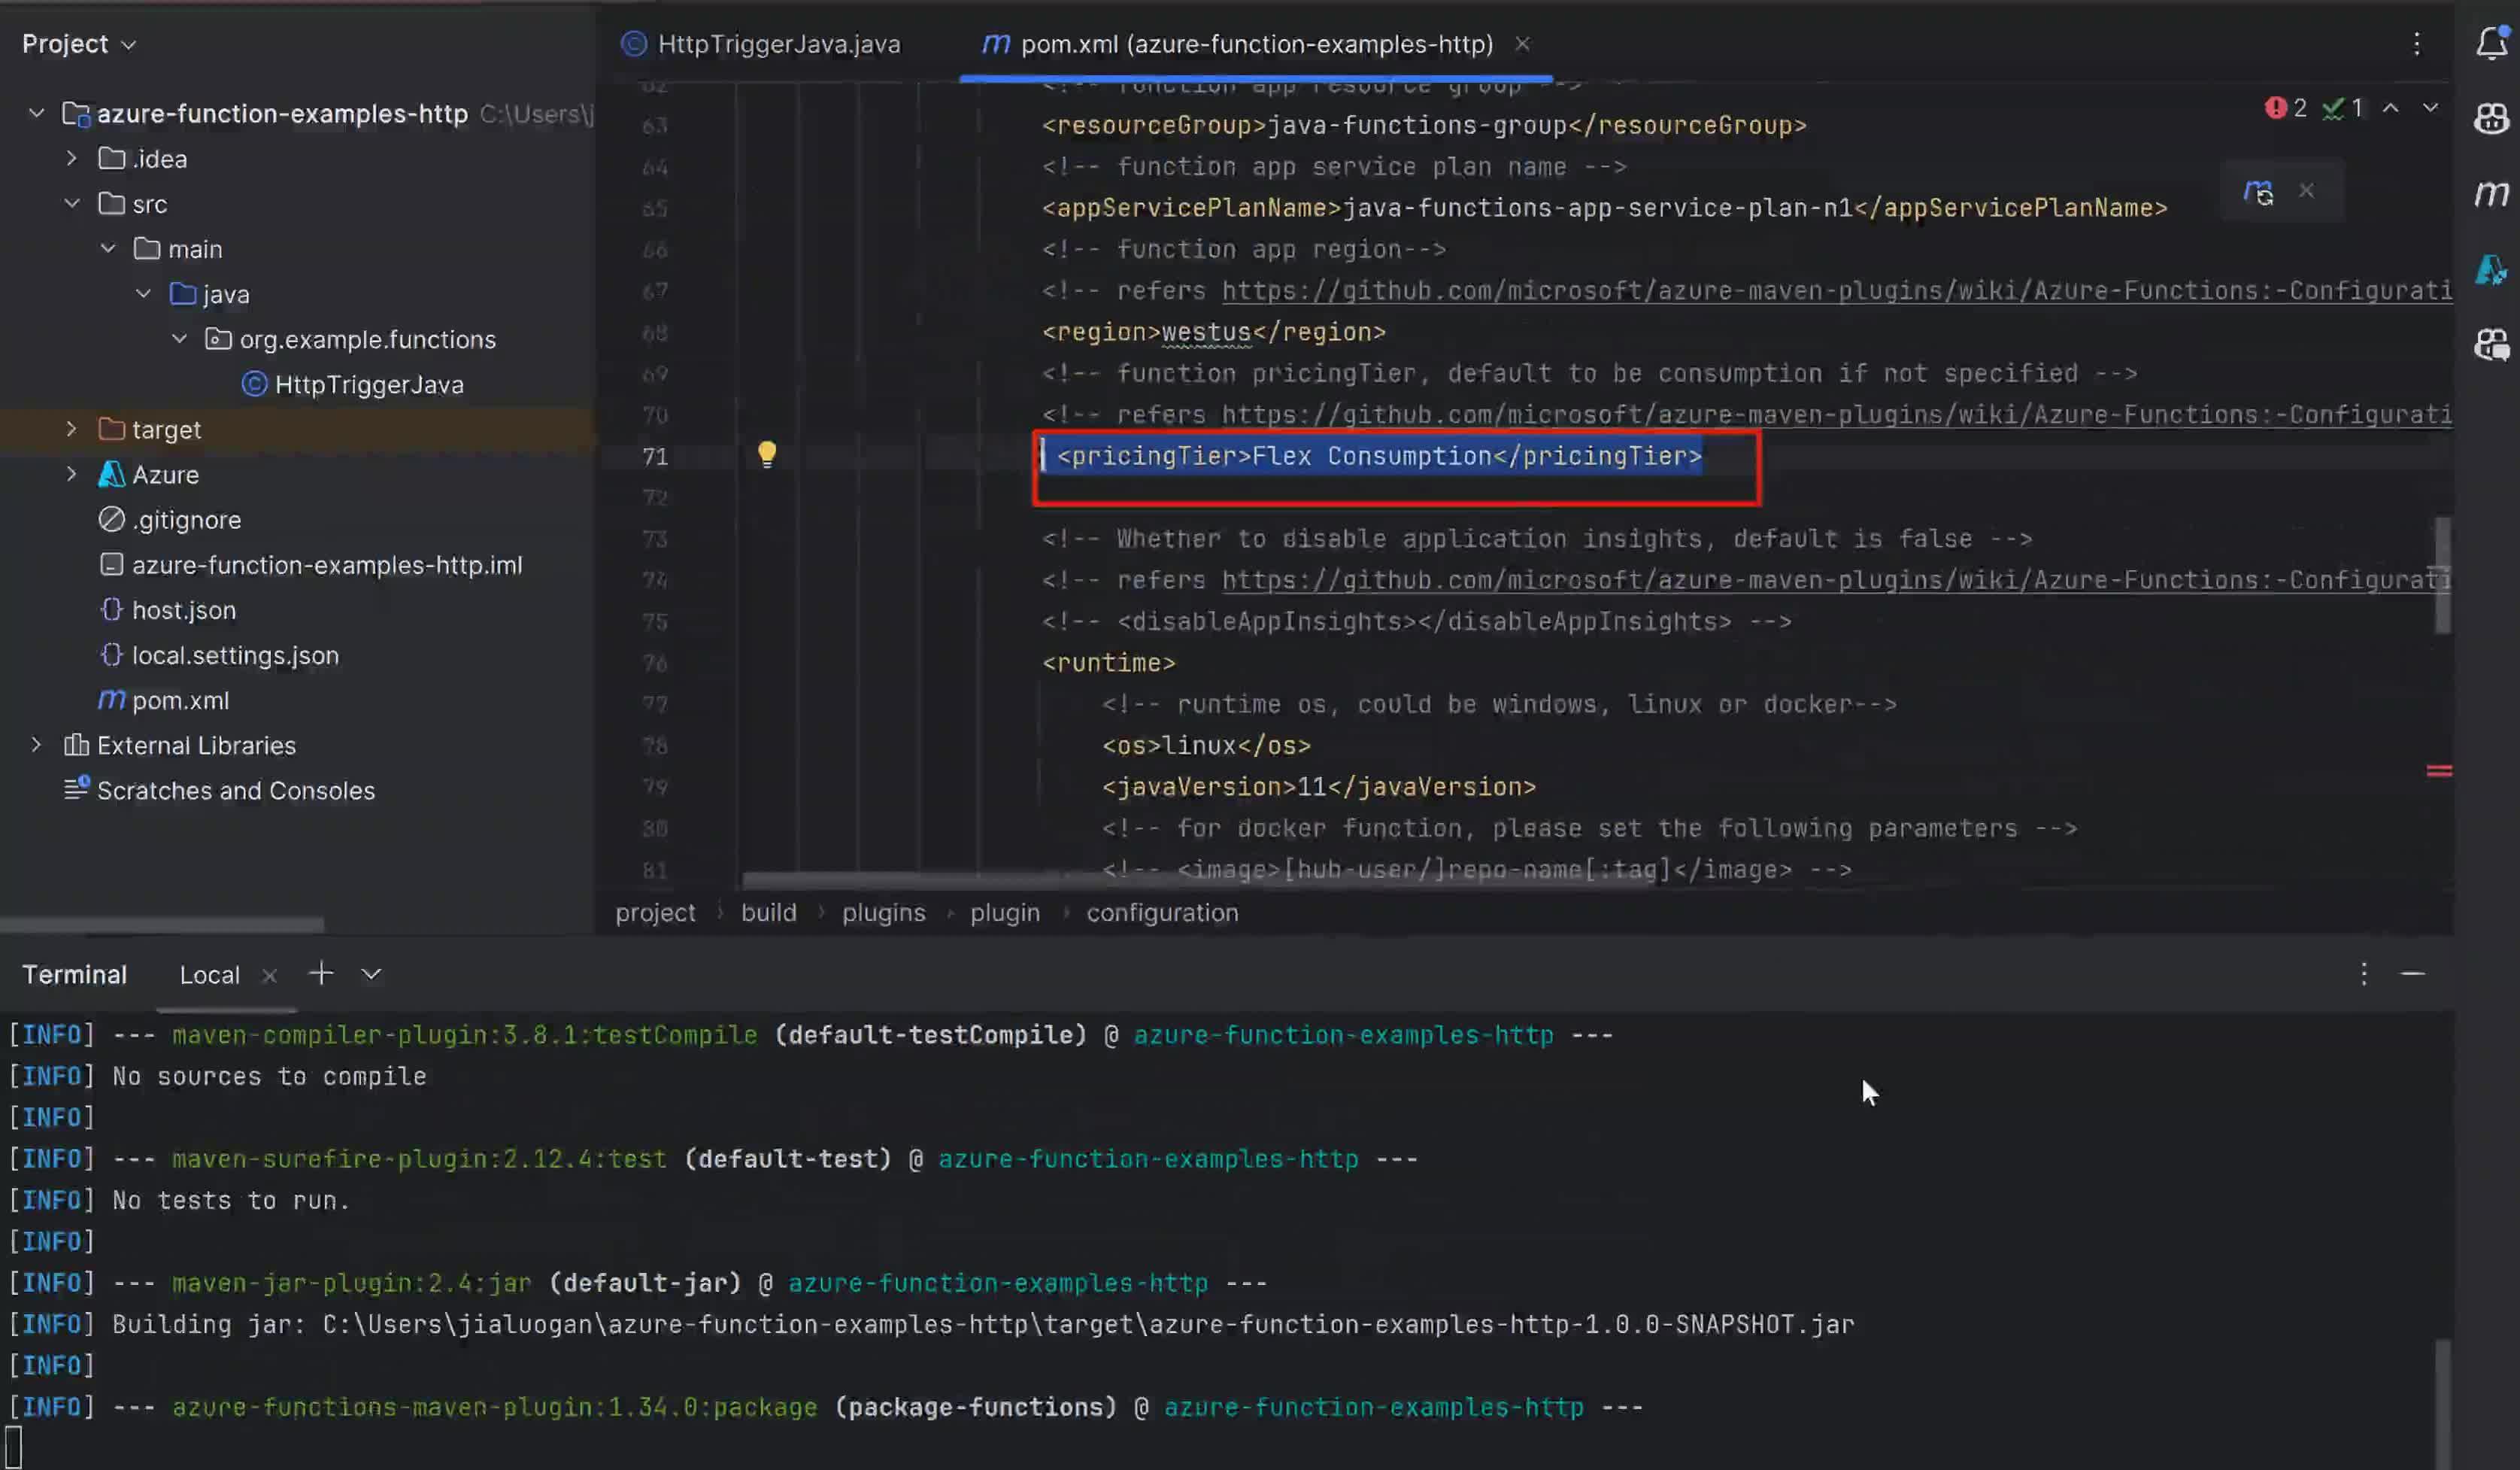Click the intention lightbulb on line 71

coord(767,454)
